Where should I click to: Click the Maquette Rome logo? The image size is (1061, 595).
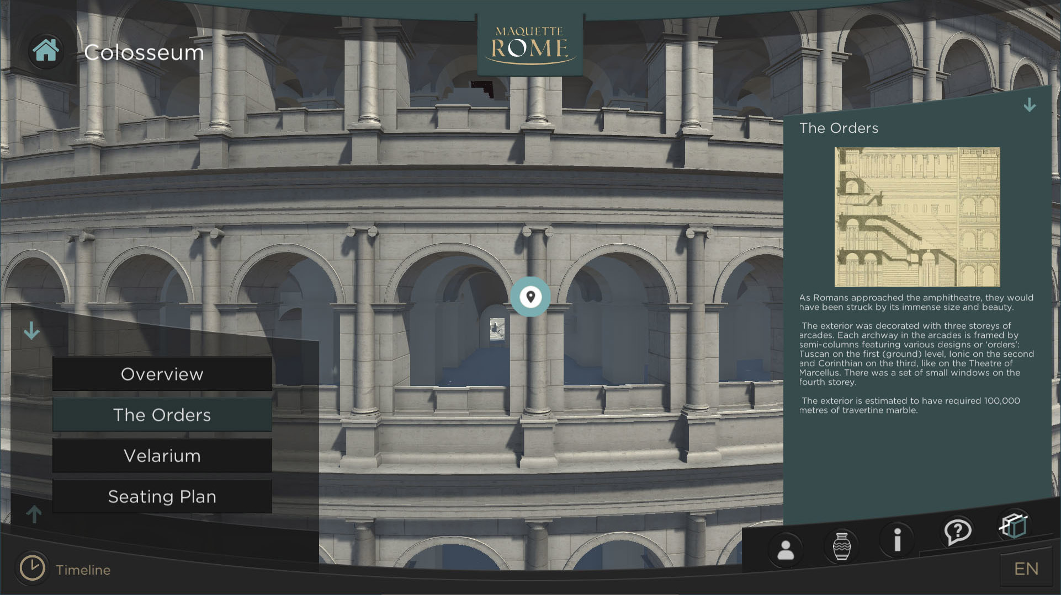(x=529, y=44)
